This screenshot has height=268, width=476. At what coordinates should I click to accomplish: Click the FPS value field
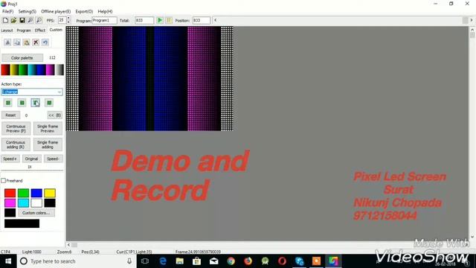(x=62, y=20)
